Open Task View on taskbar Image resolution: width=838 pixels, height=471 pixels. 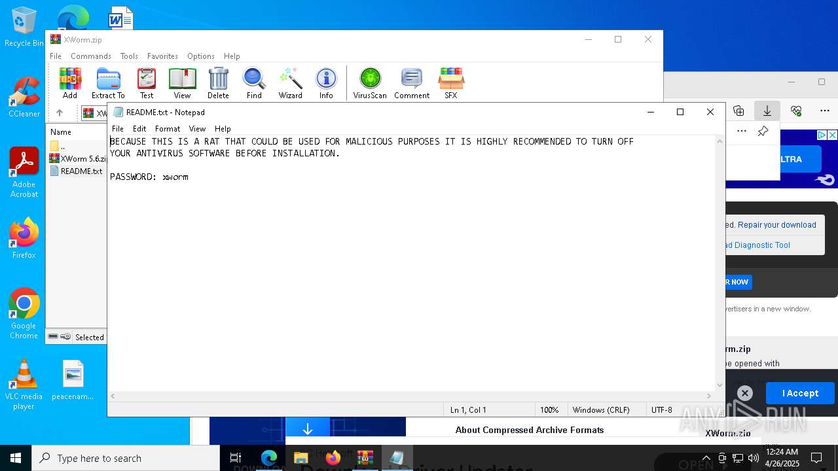click(236, 458)
